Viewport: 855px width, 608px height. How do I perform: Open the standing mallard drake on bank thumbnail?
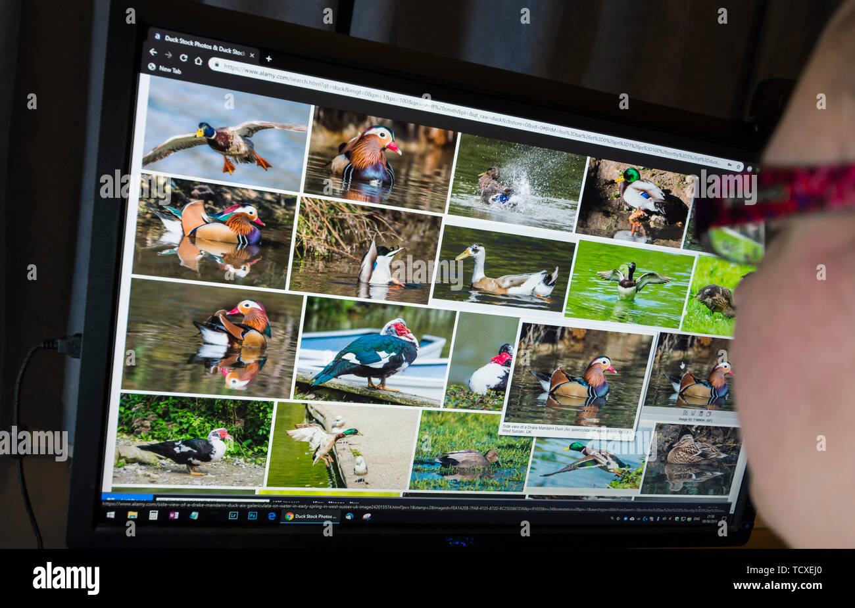pyautogui.click(x=634, y=202)
